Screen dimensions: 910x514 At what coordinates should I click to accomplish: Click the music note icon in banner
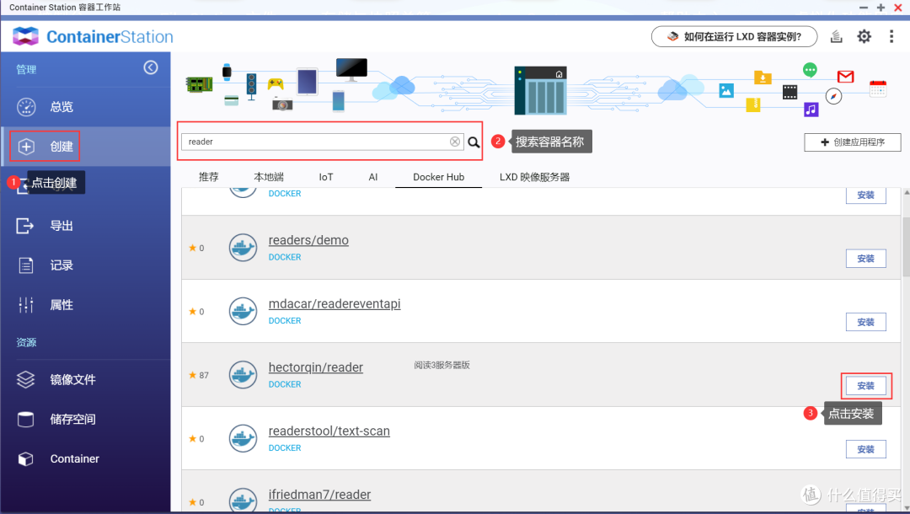point(811,109)
